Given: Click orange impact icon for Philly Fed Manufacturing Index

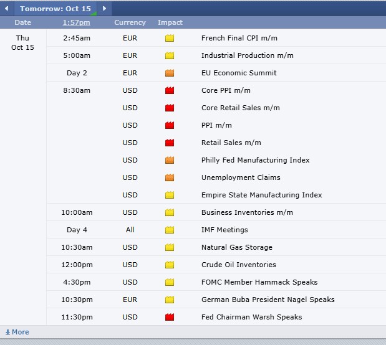Looking at the screenshot, I should pyautogui.click(x=170, y=160).
